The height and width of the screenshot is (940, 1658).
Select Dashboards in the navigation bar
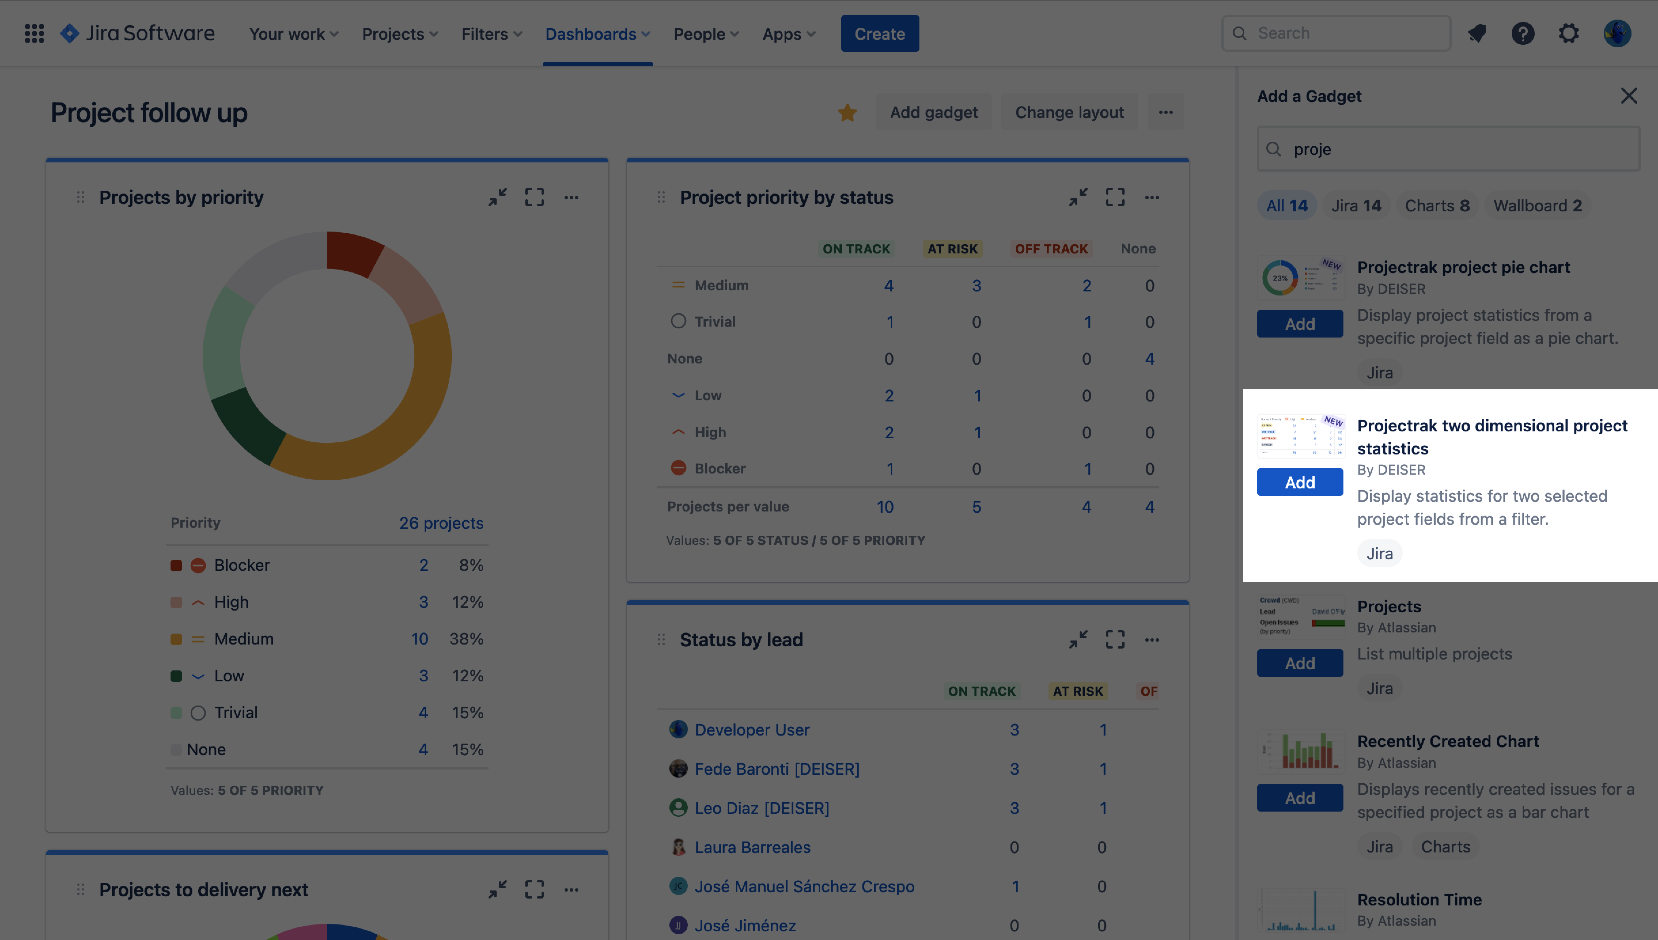click(x=597, y=34)
